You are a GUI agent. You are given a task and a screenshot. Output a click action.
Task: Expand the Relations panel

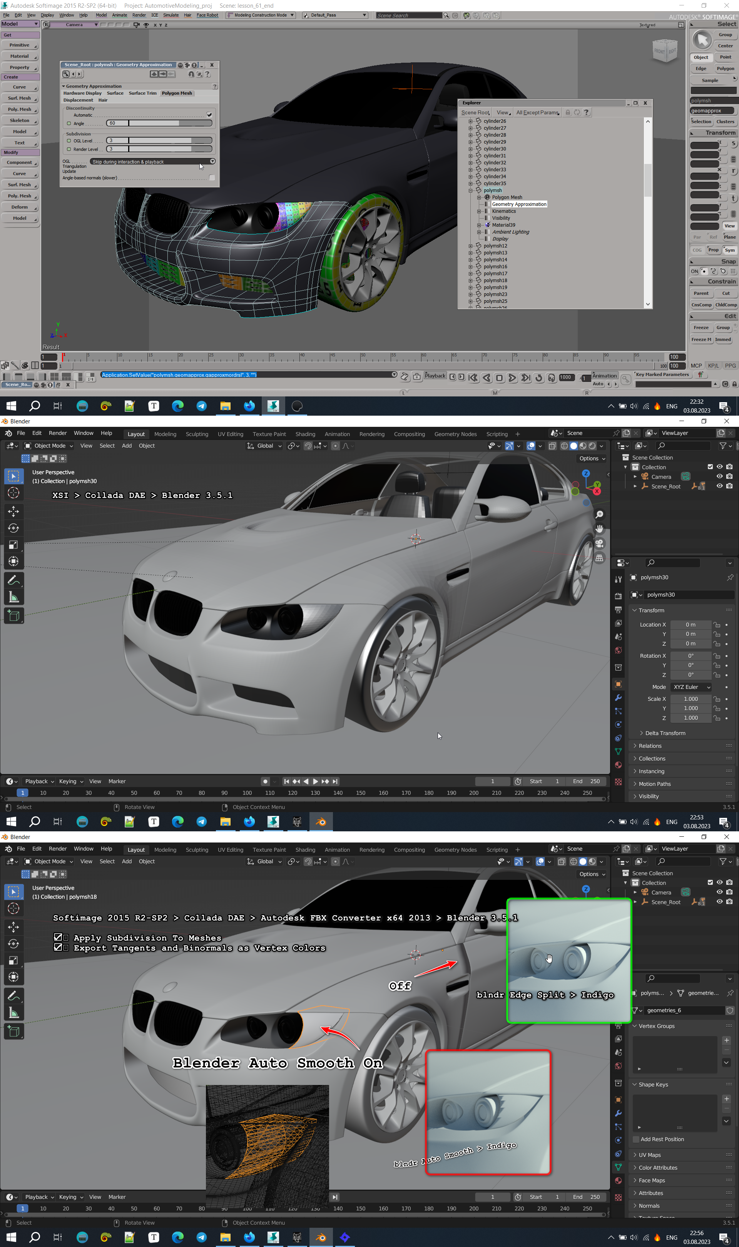point(650,746)
